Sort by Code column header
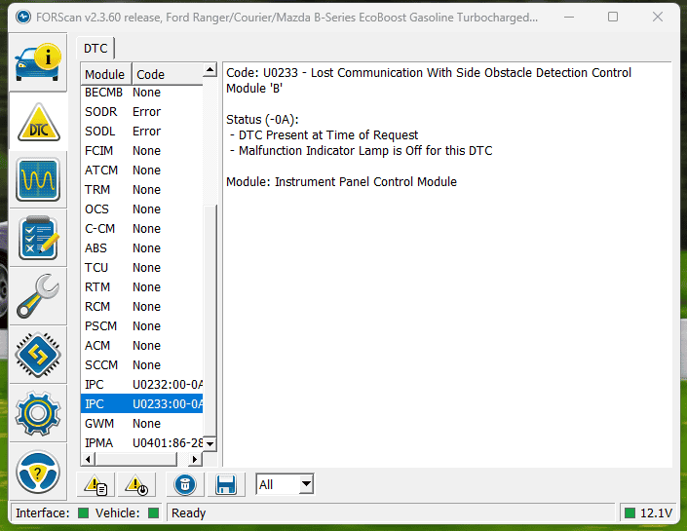The width and height of the screenshot is (687, 531). pos(168,74)
